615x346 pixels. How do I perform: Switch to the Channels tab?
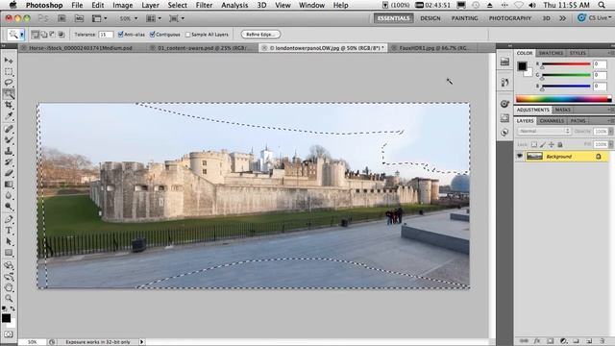[x=552, y=121]
